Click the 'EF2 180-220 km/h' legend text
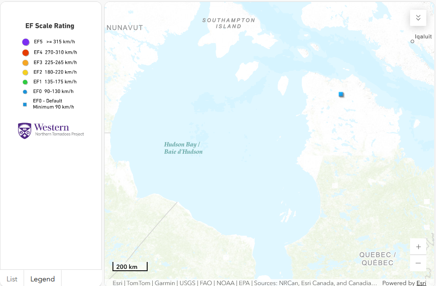This screenshot has width=436, height=286. click(x=55, y=72)
